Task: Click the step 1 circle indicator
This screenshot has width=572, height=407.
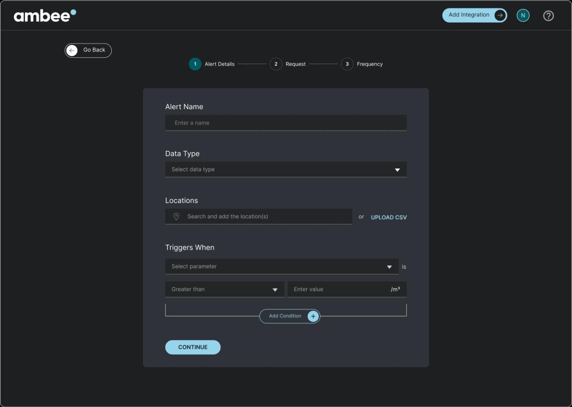Action: pyautogui.click(x=195, y=64)
